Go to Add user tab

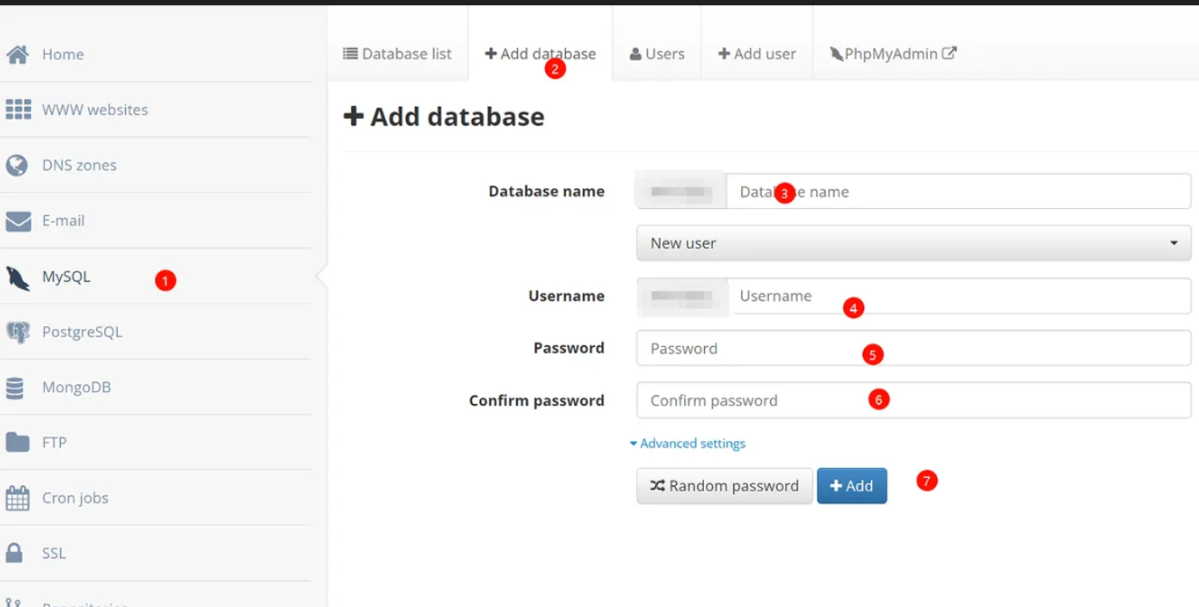[x=756, y=54]
